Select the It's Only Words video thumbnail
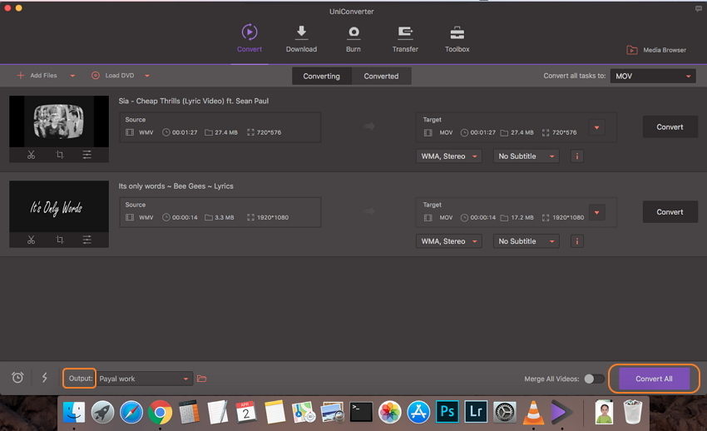Image resolution: width=707 pixels, height=431 pixels. pyautogui.click(x=59, y=206)
